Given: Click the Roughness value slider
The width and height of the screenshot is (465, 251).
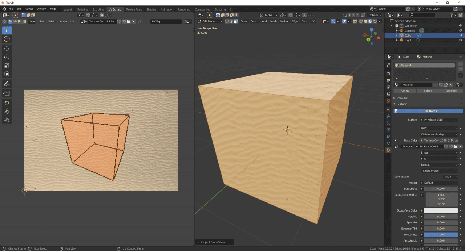Looking at the screenshot, I should click(441, 234).
